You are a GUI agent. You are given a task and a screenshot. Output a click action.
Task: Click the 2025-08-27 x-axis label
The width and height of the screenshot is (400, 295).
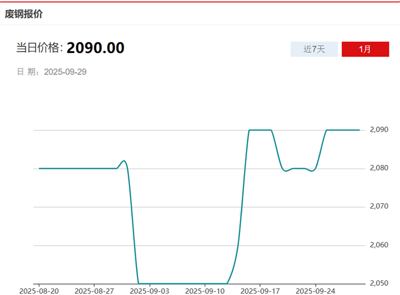[x=94, y=290]
